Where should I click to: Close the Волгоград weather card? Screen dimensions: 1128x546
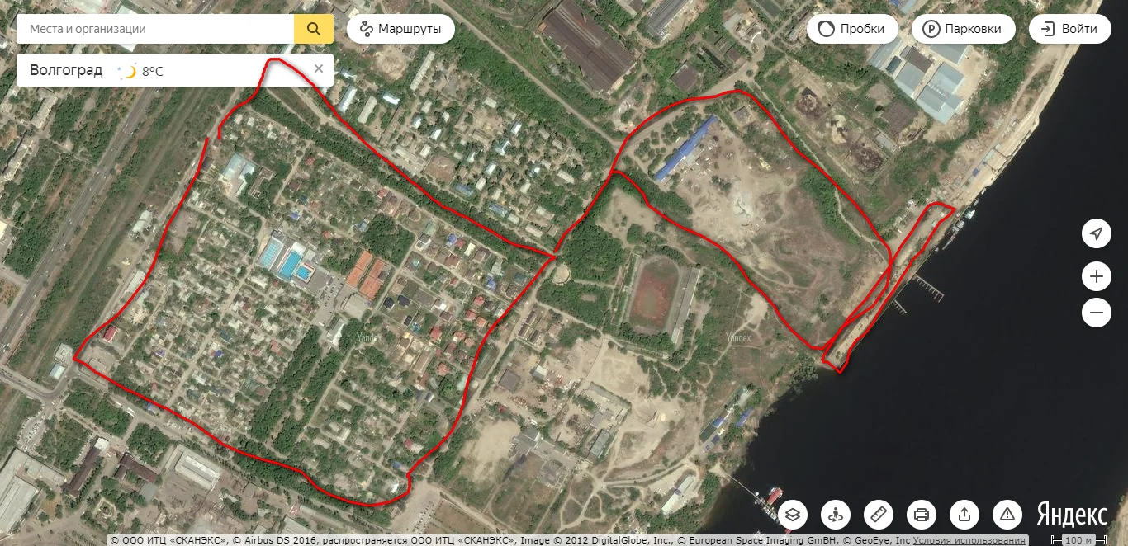(x=319, y=68)
